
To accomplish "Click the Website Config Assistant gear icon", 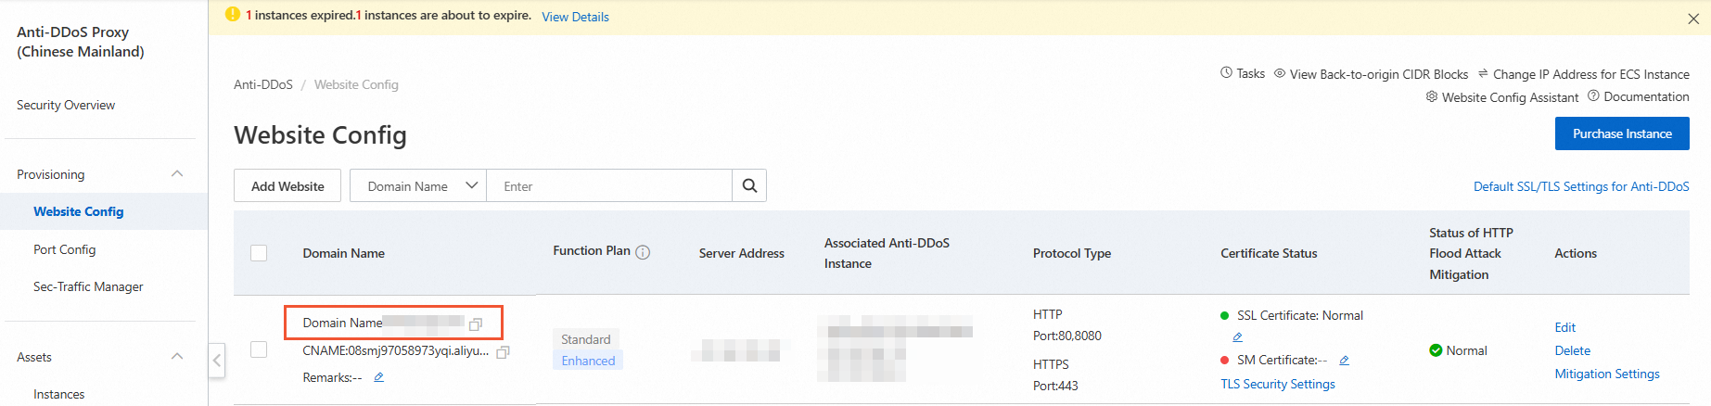I will [x=1432, y=96].
